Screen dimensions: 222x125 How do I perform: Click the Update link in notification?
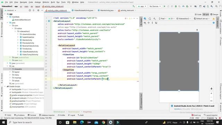pos(177,109)
